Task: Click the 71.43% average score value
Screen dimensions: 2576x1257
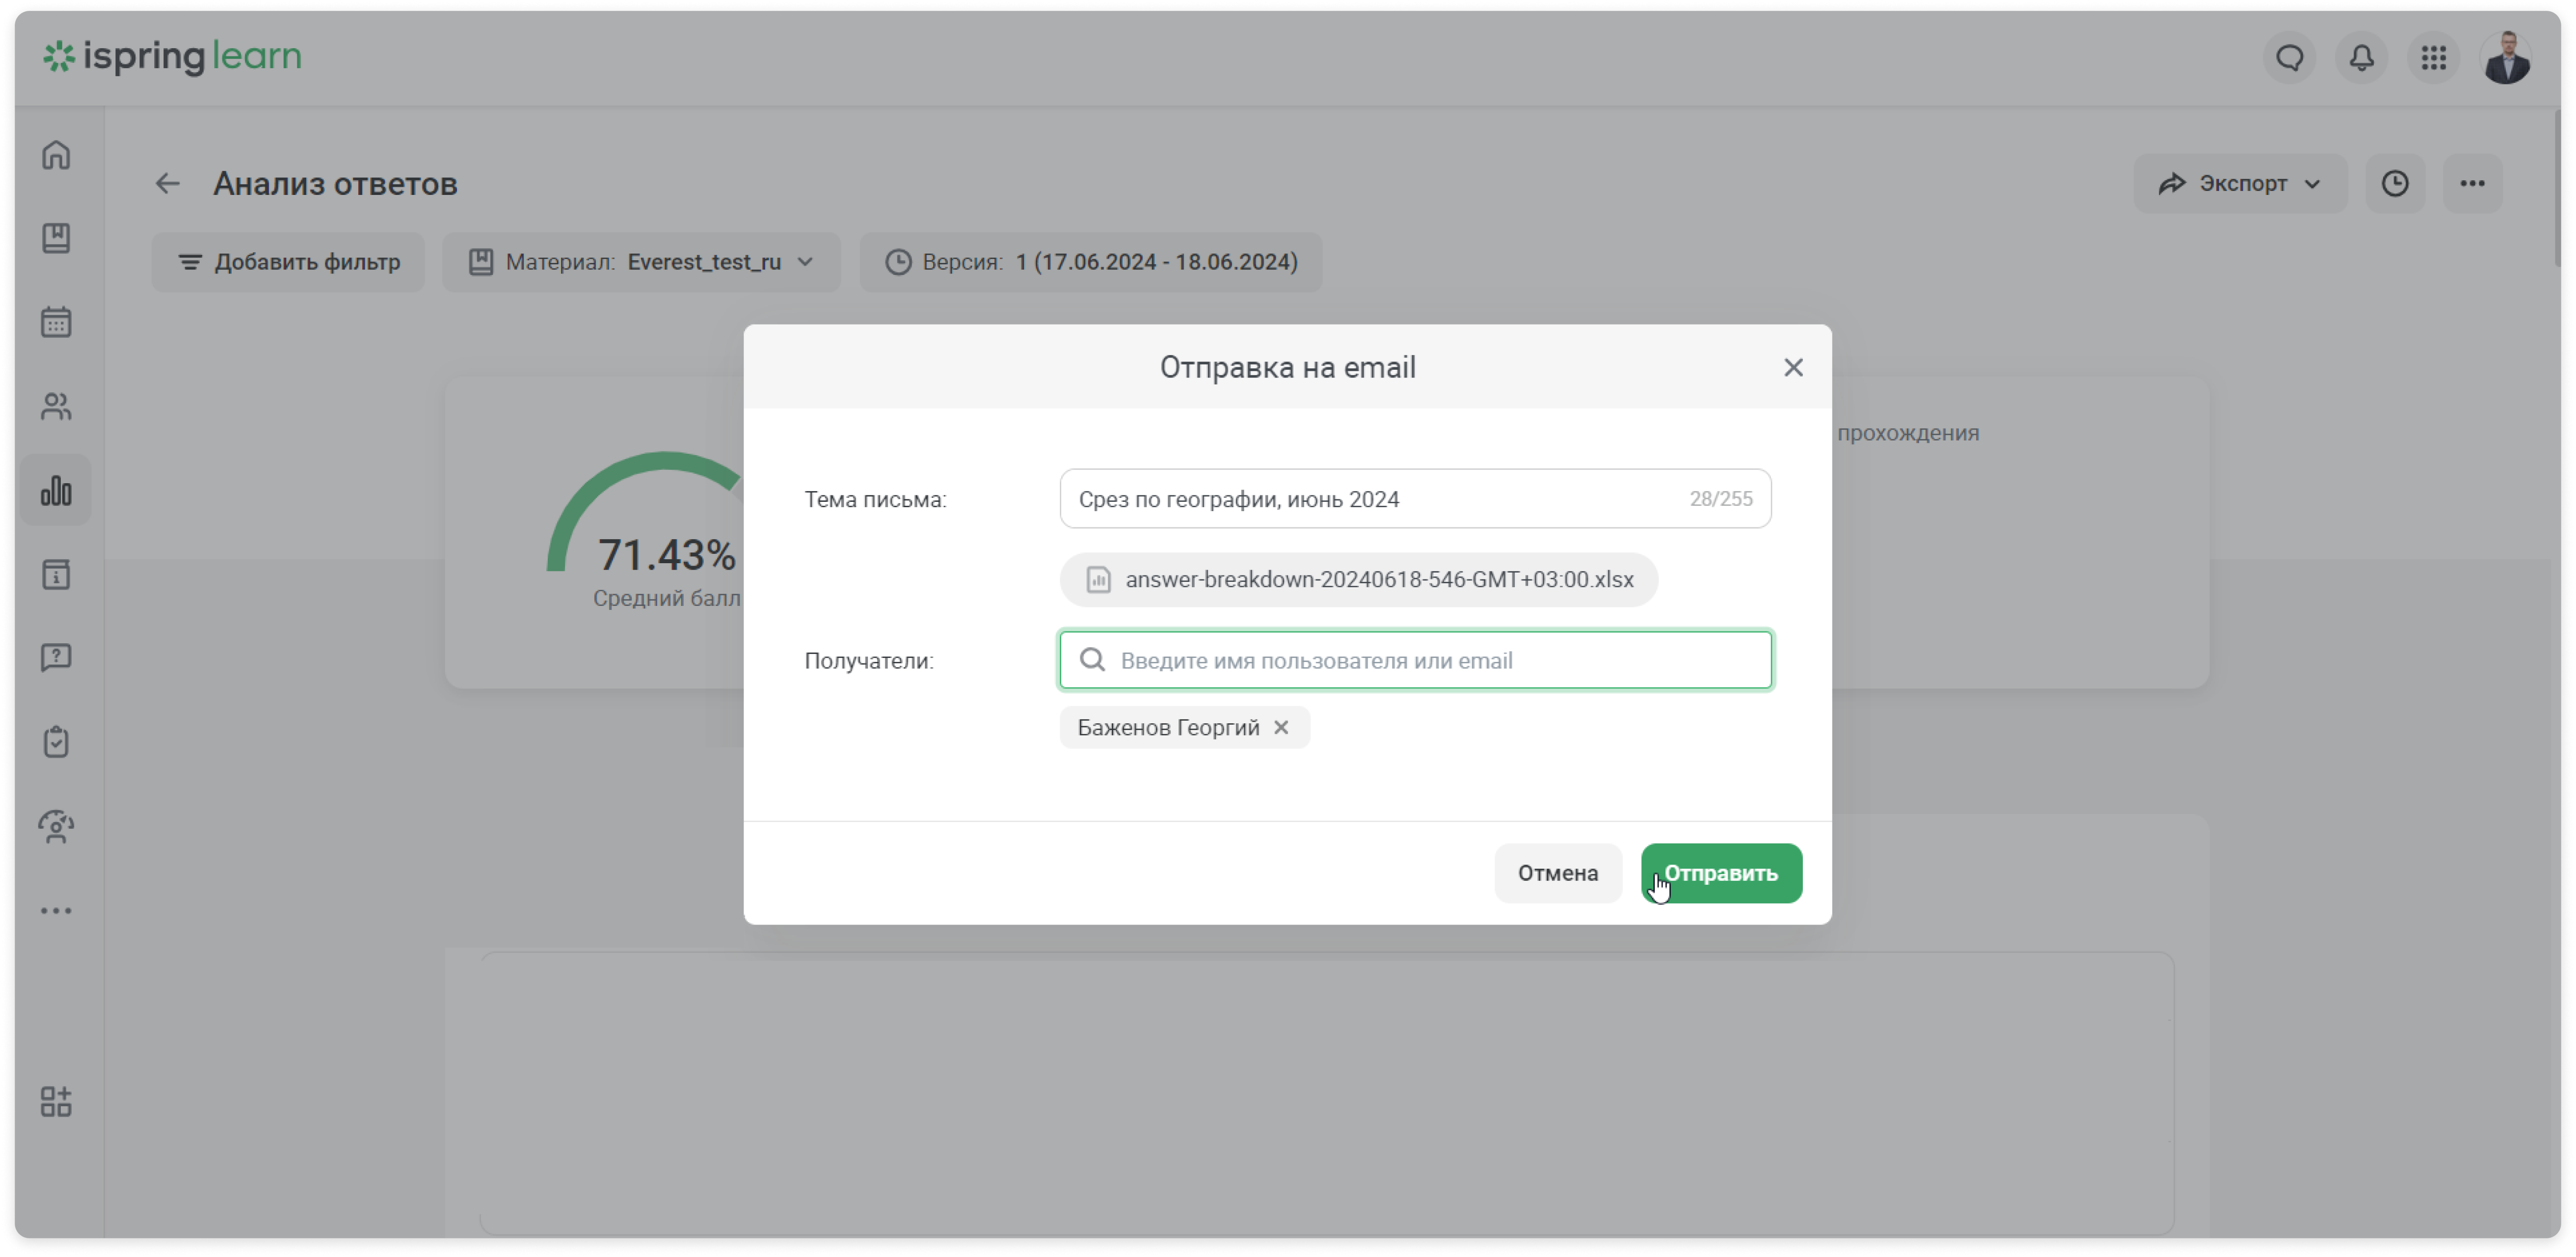Action: pos(666,555)
